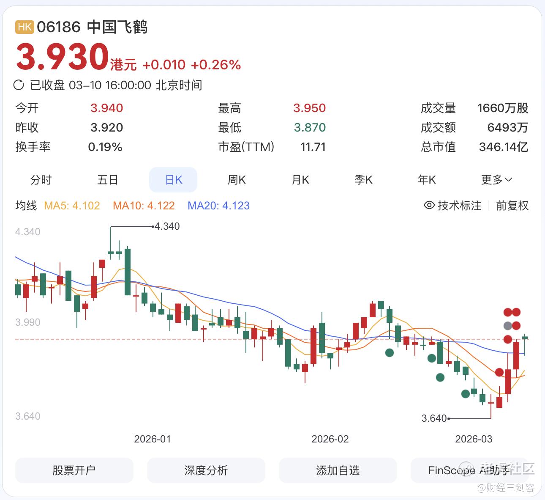The width and height of the screenshot is (545, 500).
Task: Click the 股票开户 button
Action: tap(74, 470)
